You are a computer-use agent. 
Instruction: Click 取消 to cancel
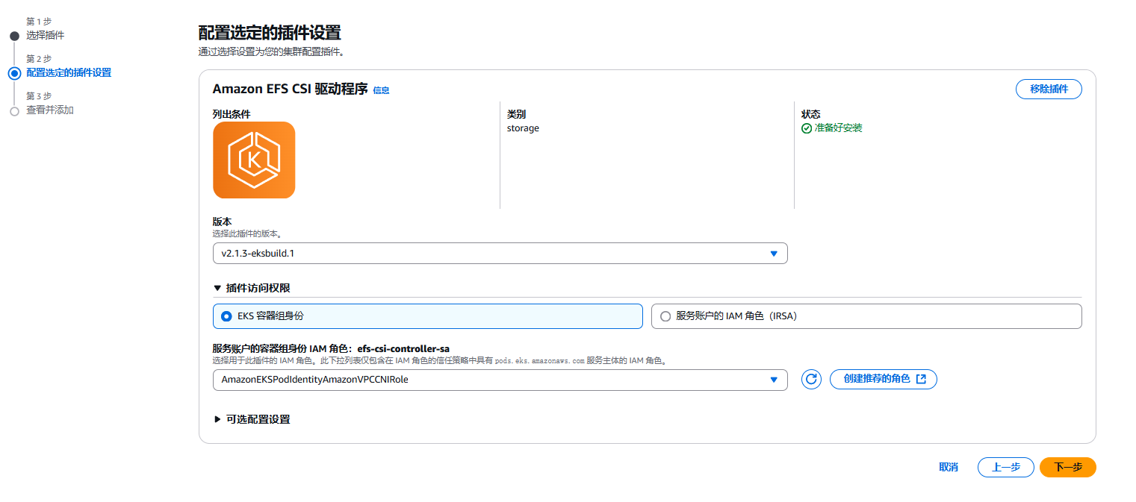tap(949, 467)
